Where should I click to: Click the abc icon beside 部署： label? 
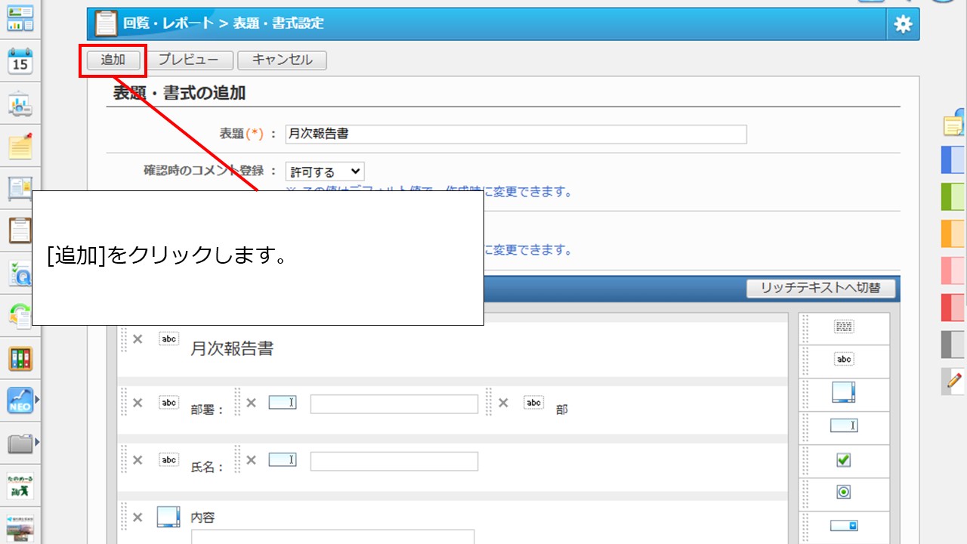(x=169, y=403)
